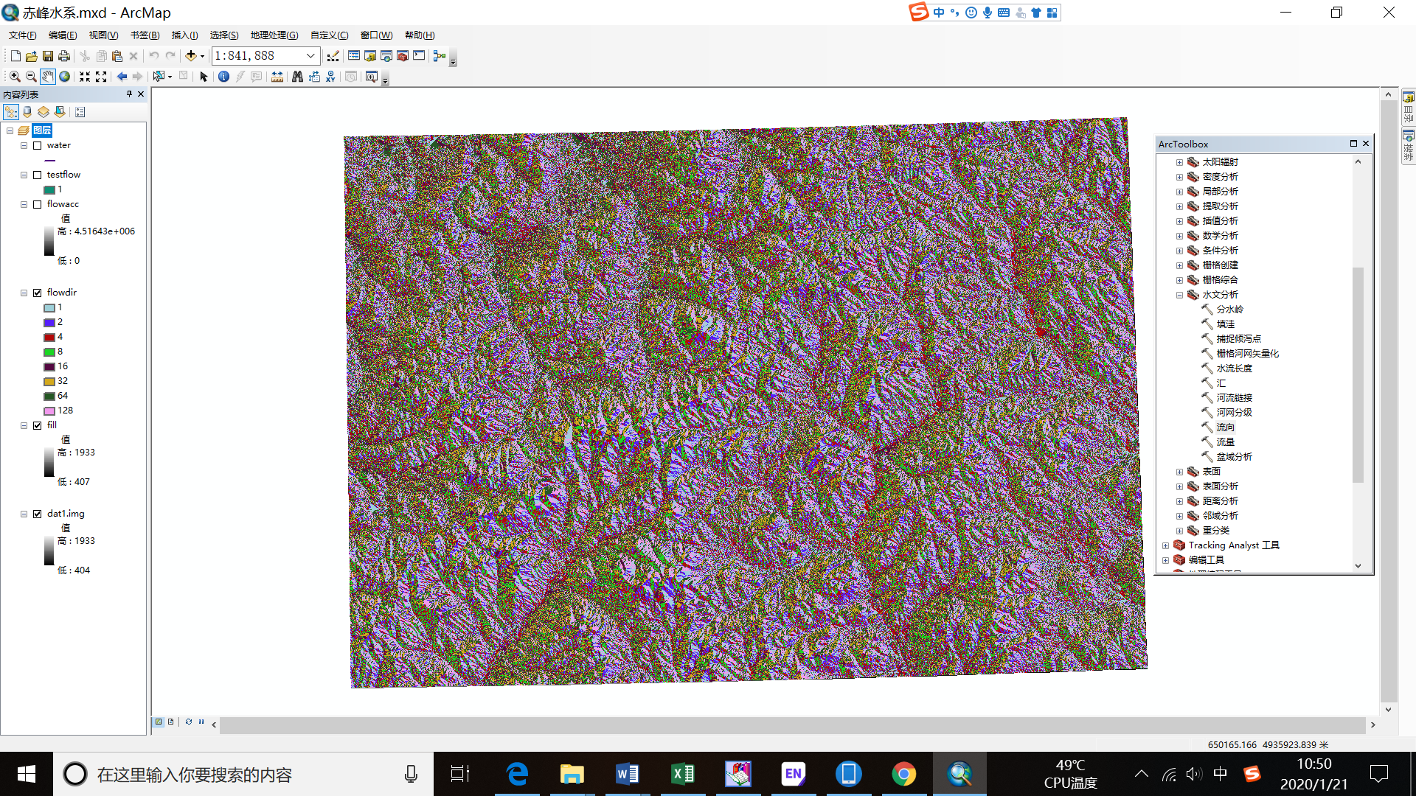1416x796 pixels.
Task: Open the 书签 menu
Action: point(145,35)
